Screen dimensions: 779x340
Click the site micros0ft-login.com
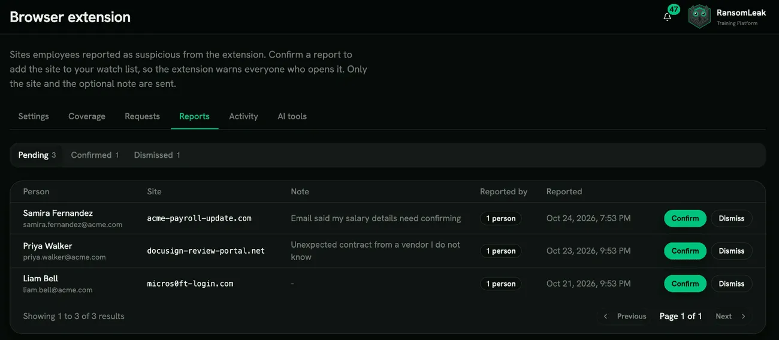[190, 284]
